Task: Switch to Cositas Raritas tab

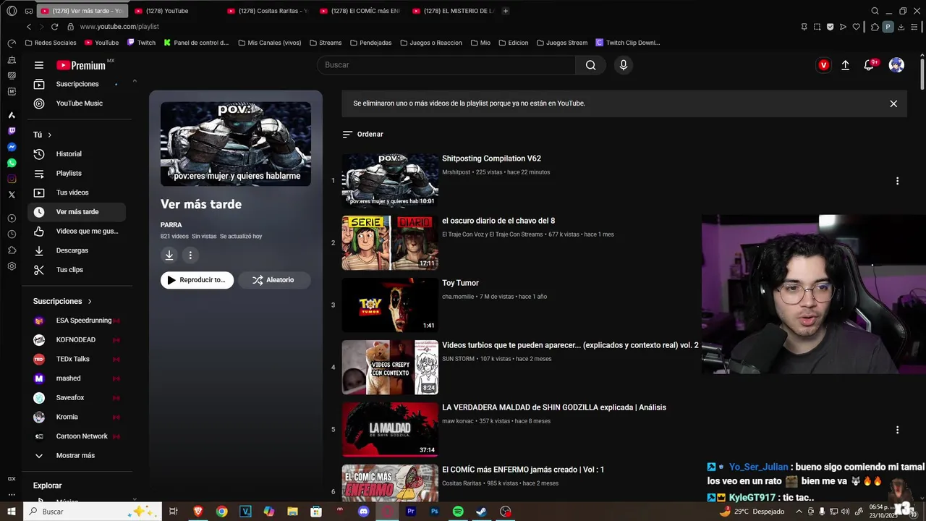Action: click(268, 11)
